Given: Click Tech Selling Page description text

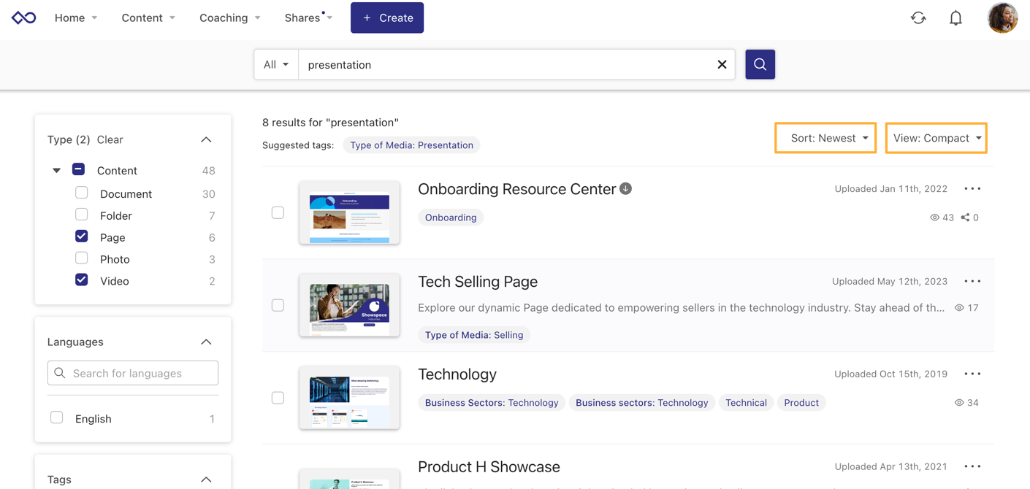Looking at the screenshot, I should point(681,308).
